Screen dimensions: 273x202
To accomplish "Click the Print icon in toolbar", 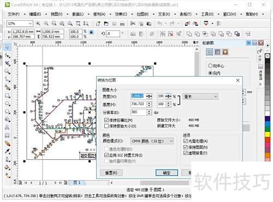I will (x=122, y=24).
